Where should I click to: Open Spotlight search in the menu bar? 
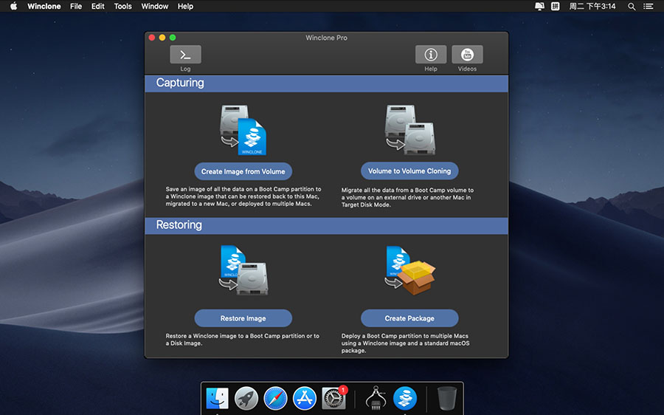[x=632, y=7]
